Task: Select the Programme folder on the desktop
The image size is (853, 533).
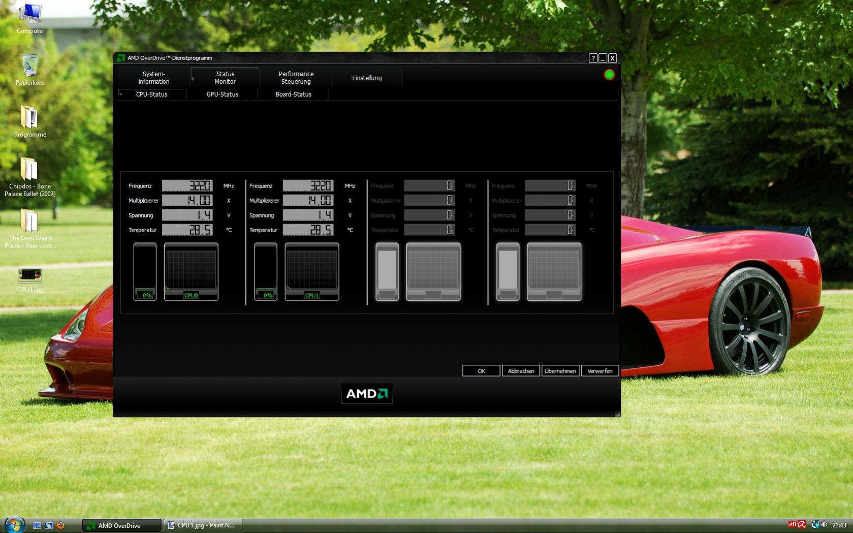Action: coord(30,121)
